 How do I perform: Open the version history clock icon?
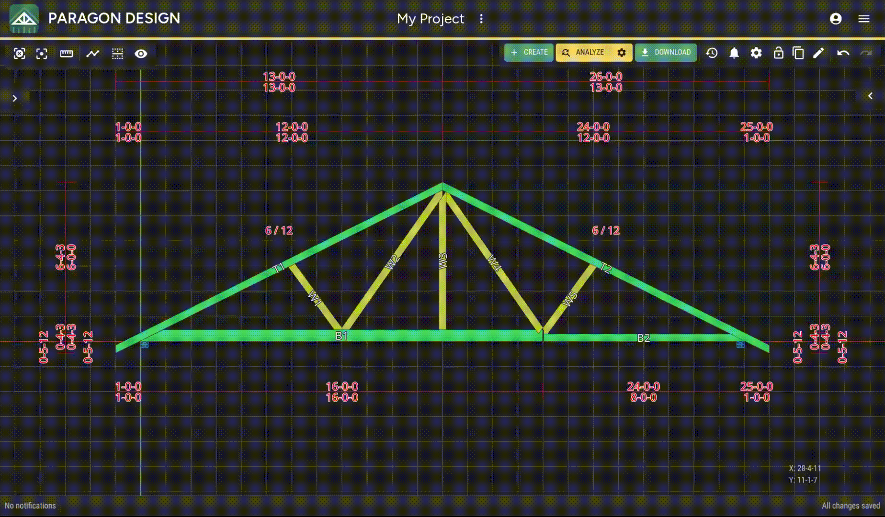712,53
